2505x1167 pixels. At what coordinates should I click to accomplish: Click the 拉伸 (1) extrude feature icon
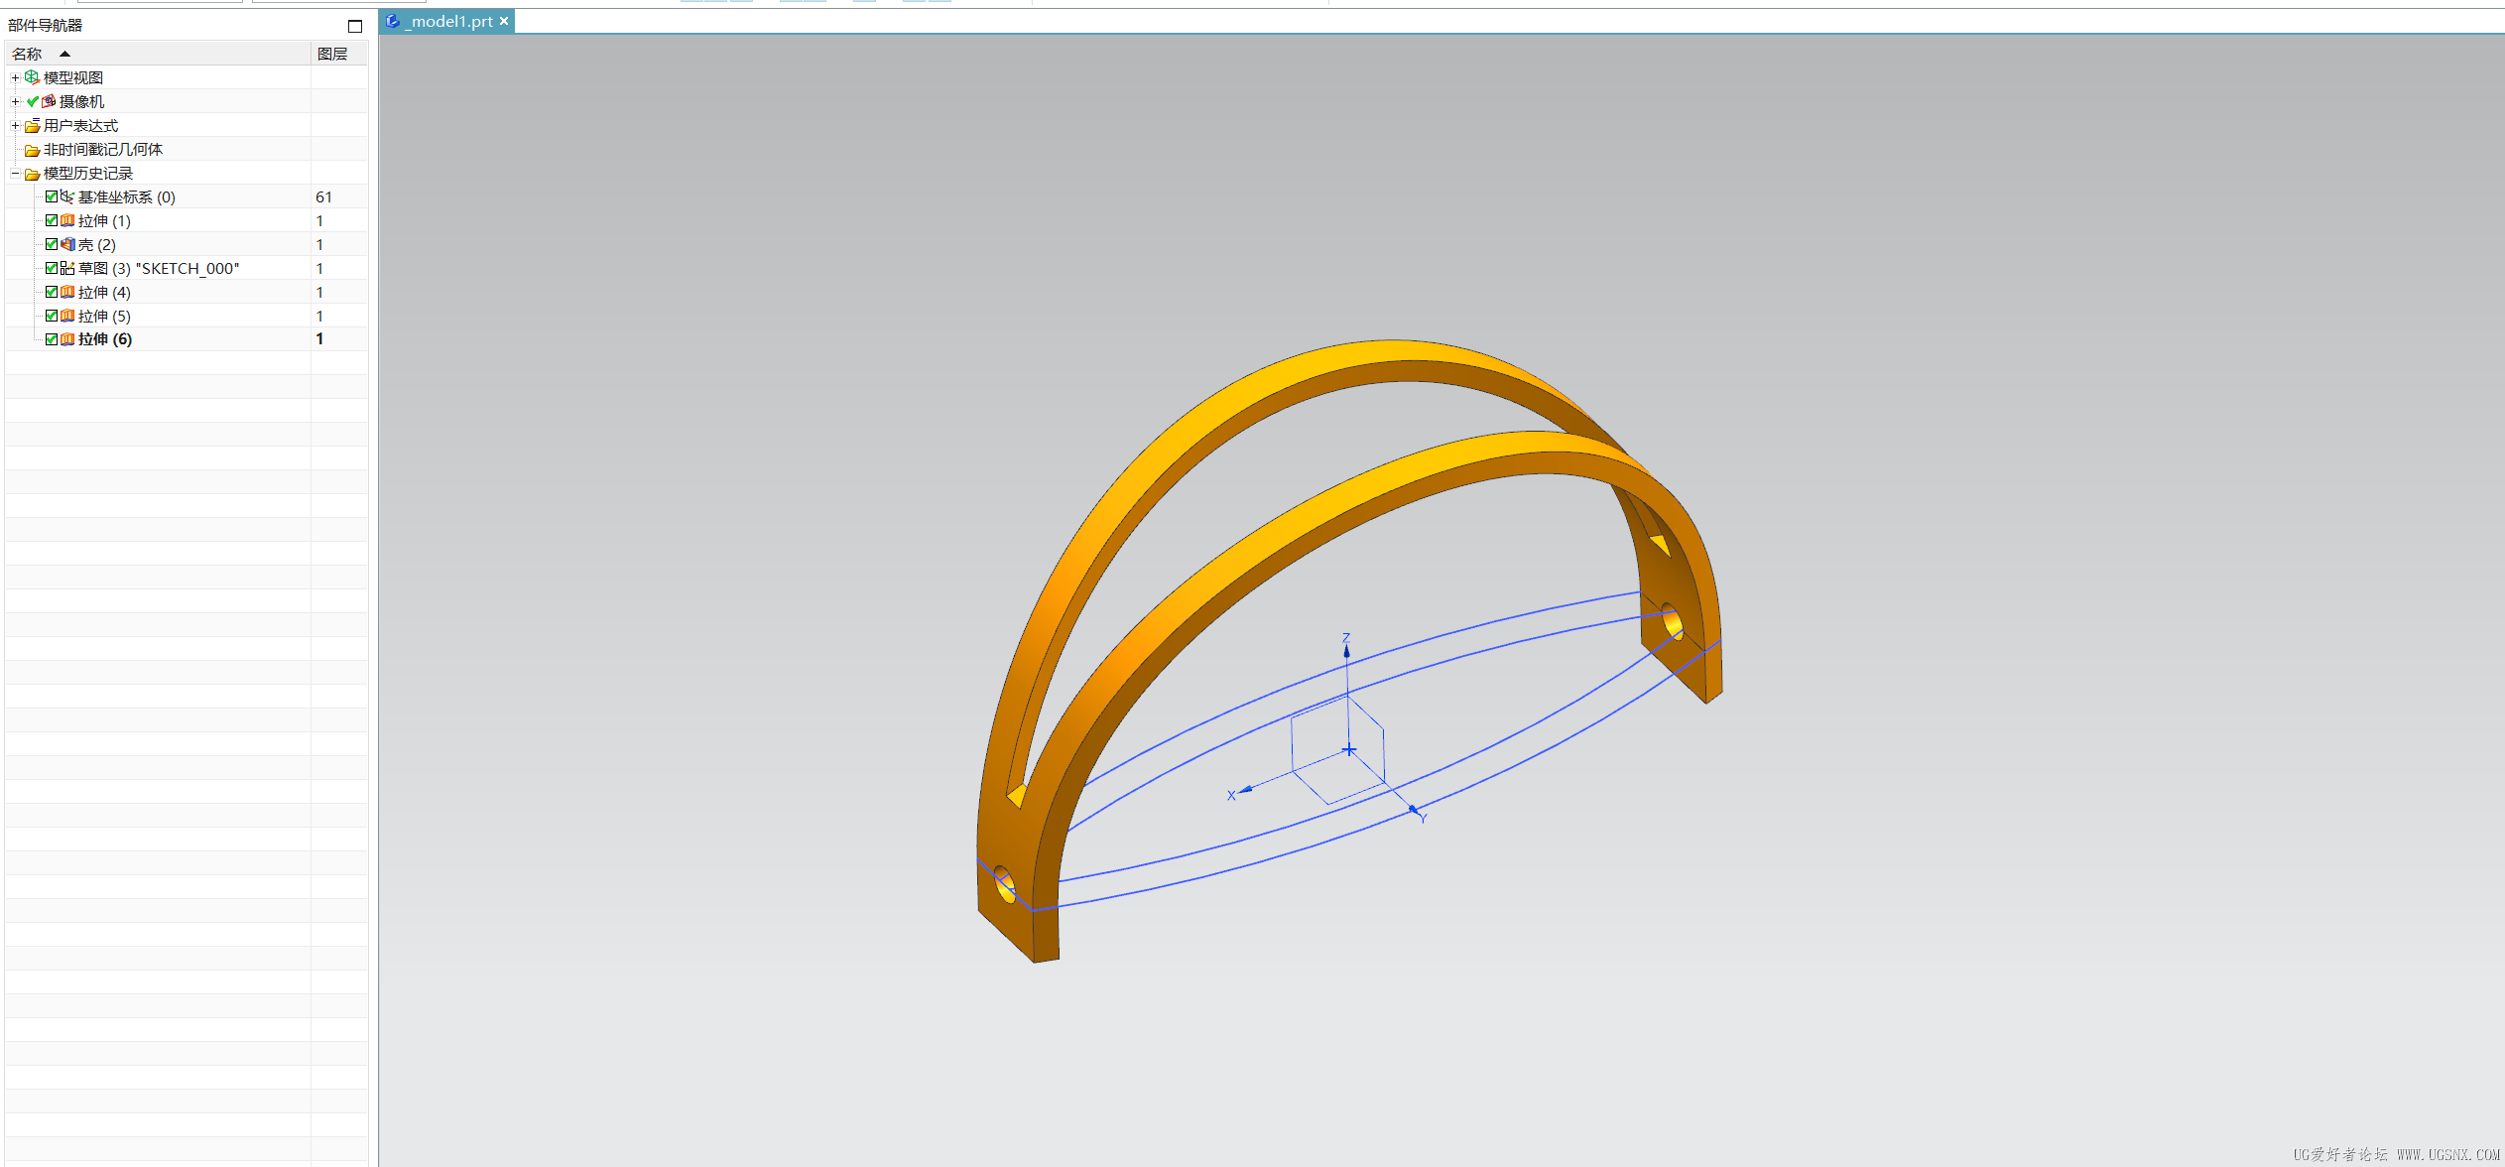tap(66, 220)
